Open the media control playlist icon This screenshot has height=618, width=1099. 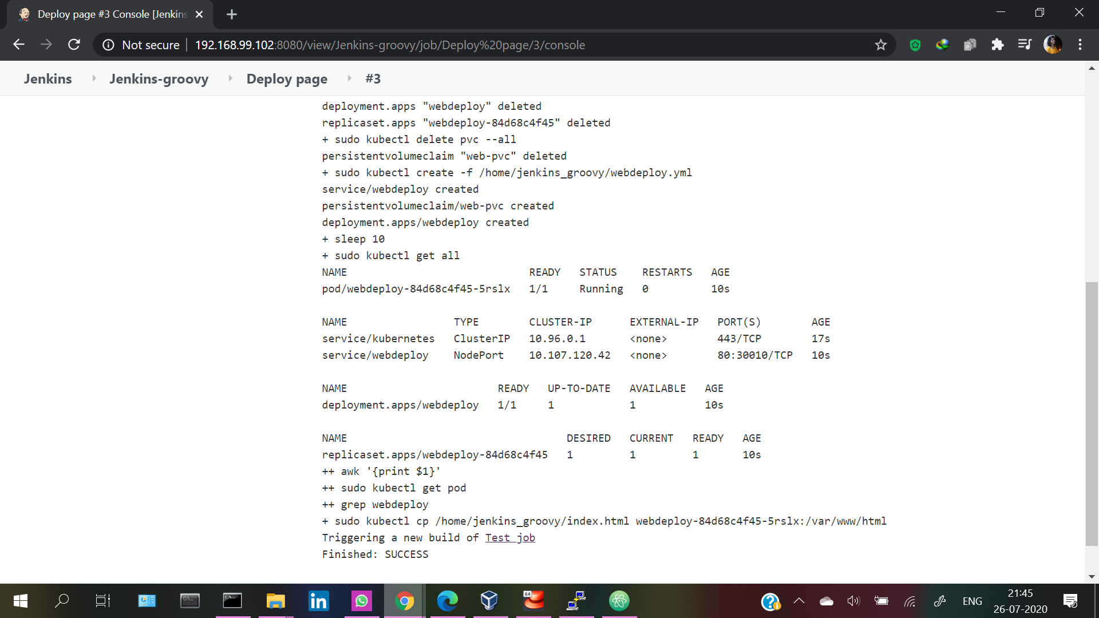click(1025, 45)
